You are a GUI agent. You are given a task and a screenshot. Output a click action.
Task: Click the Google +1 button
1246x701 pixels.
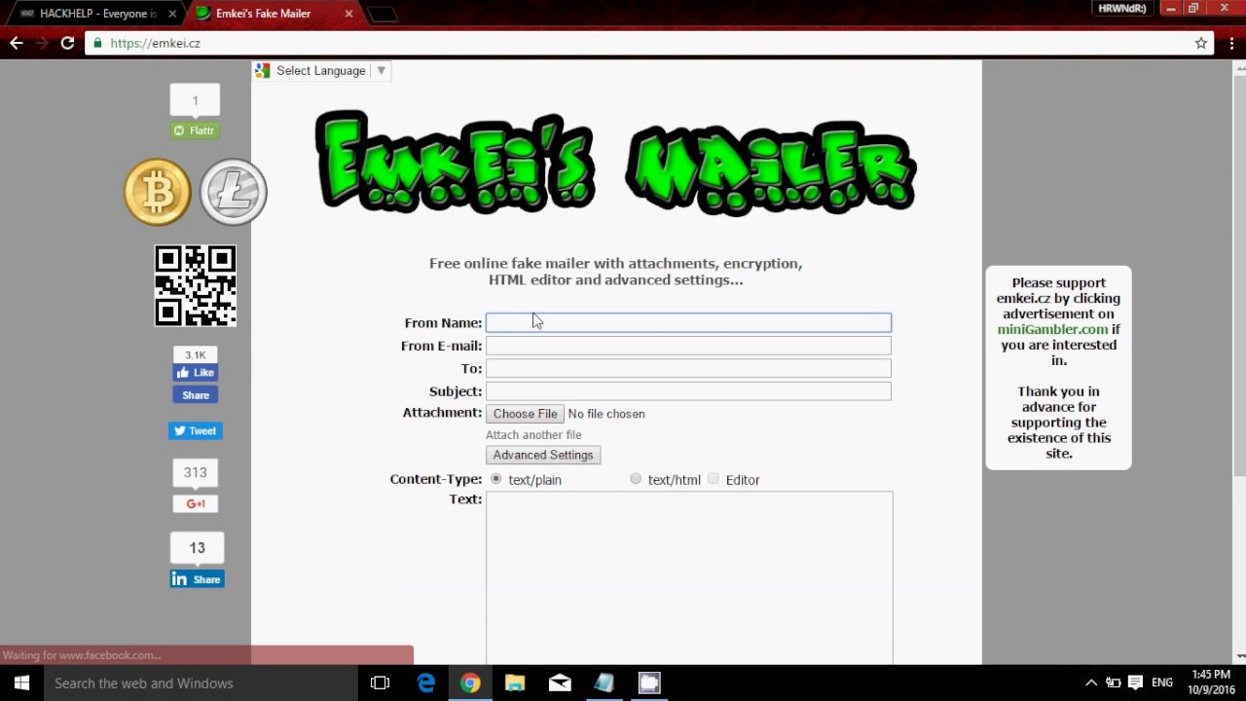[x=195, y=503]
